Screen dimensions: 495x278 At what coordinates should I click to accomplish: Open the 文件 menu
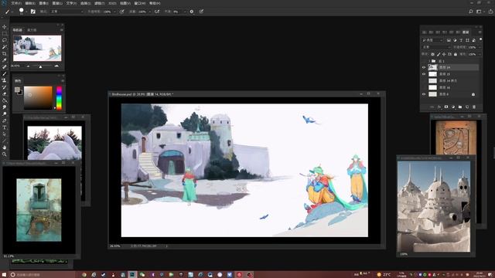tap(16, 3)
